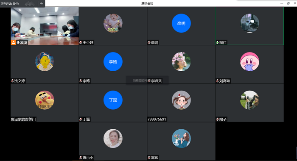
Task: Click the yellow duck avatar of 唐泽家的古美门
Action: (45, 100)
